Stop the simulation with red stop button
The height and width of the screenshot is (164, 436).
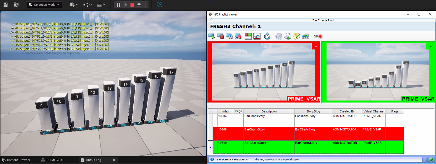coord(132,5)
